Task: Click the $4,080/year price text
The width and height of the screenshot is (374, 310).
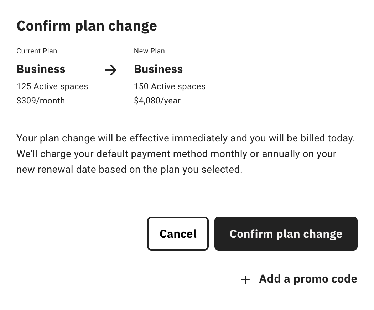Action: pyautogui.click(x=157, y=101)
